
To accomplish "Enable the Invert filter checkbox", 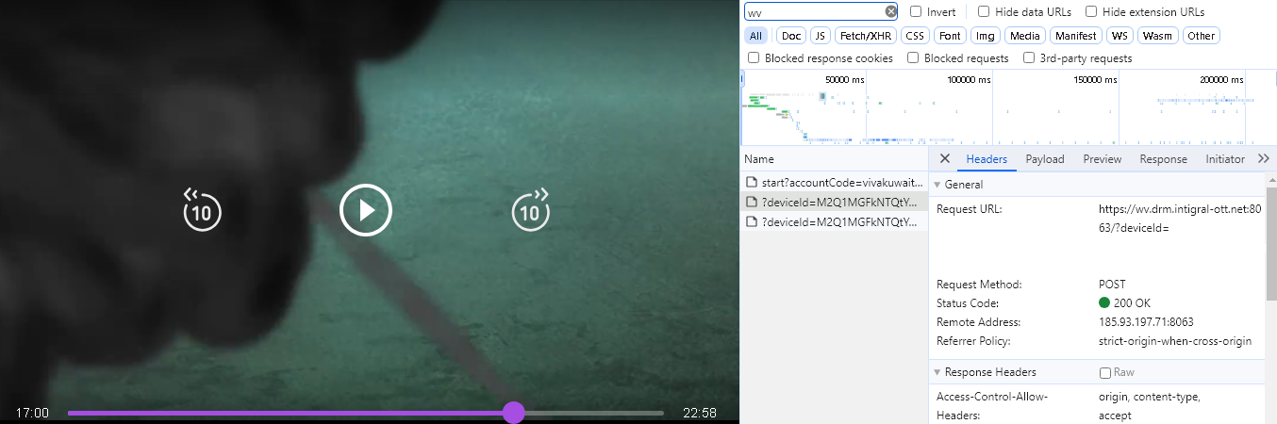I will click(916, 12).
